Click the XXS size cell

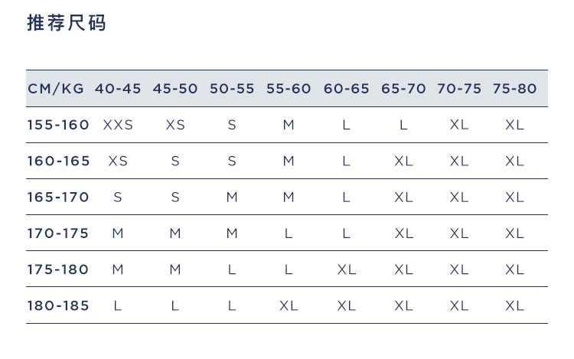(118, 125)
